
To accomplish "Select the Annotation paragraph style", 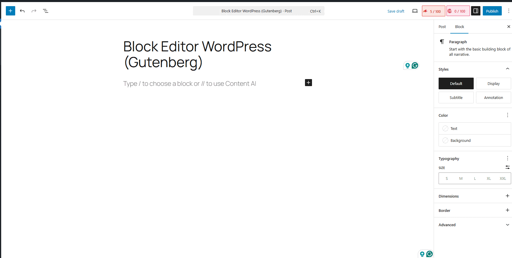I will (x=494, y=97).
